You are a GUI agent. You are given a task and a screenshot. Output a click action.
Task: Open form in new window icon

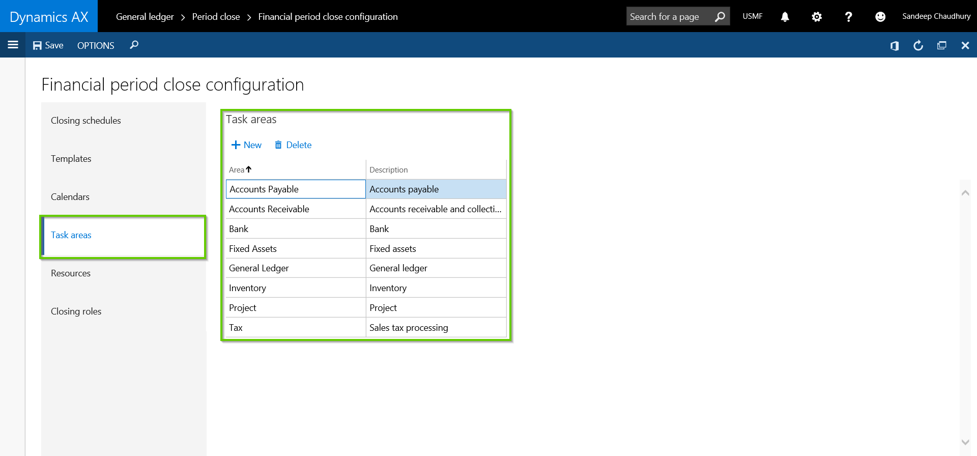click(x=941, y=46)
